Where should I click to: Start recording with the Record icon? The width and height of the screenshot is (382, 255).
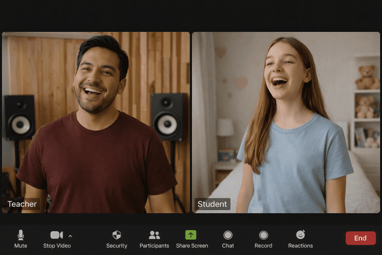coord(264,235)
